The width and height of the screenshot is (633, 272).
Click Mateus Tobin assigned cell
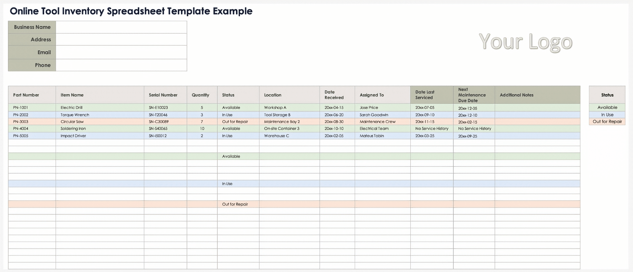[x=383, y=136]
